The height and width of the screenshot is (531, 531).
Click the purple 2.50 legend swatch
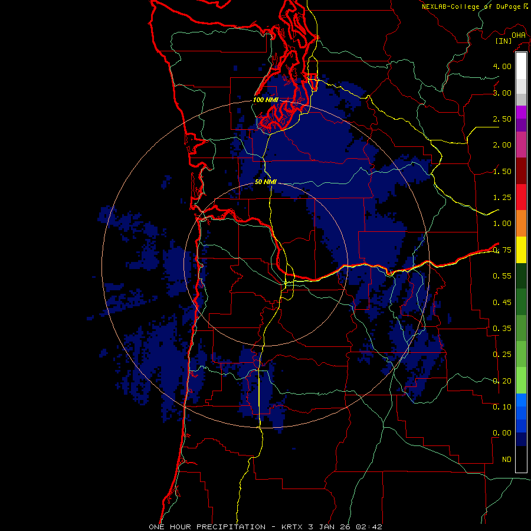click(x=521, y=119)
